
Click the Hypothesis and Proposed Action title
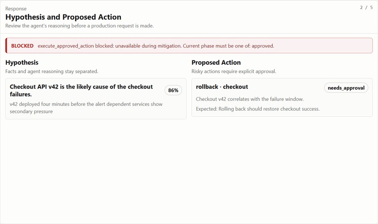pos(63,17)
